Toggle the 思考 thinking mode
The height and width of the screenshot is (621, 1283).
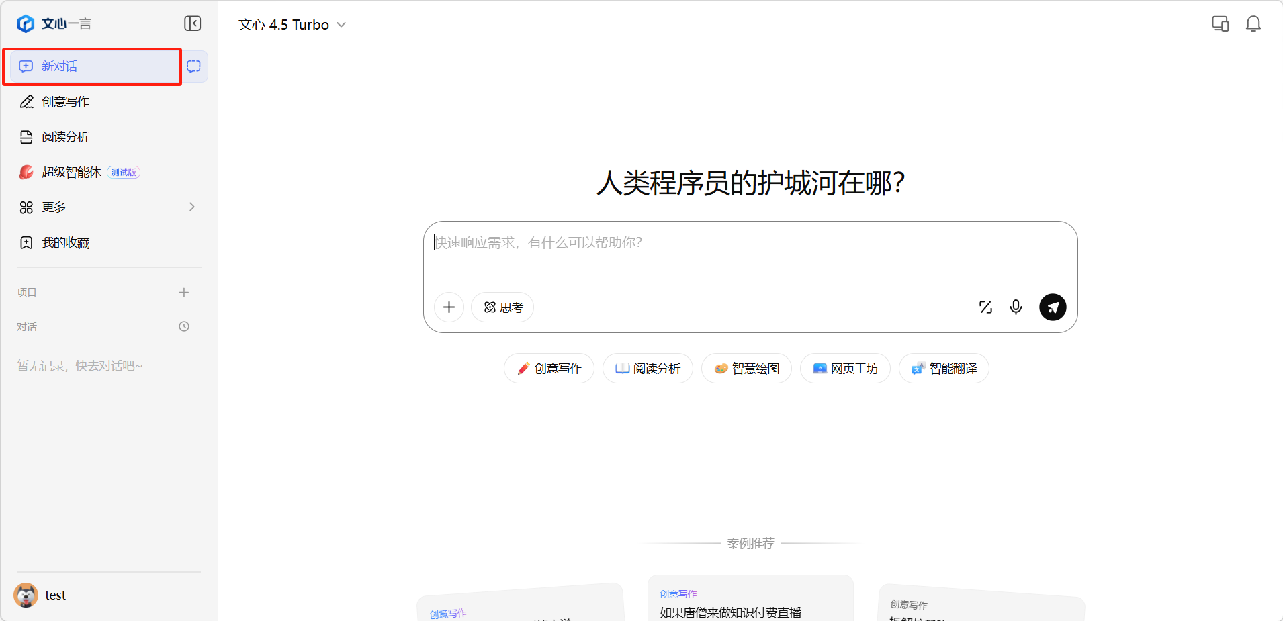[x=502, y=307]
